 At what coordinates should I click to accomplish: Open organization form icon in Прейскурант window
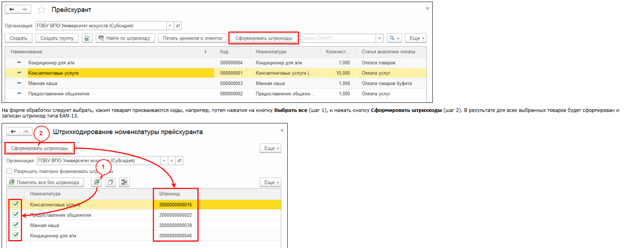point(178,26)
